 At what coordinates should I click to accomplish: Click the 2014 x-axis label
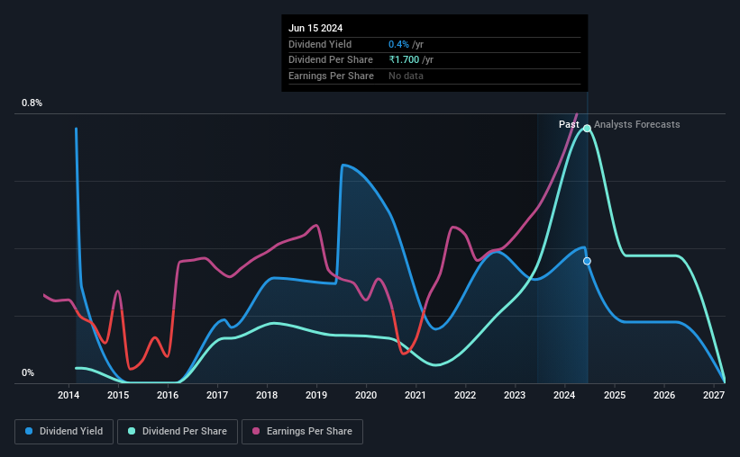point(69,395)
